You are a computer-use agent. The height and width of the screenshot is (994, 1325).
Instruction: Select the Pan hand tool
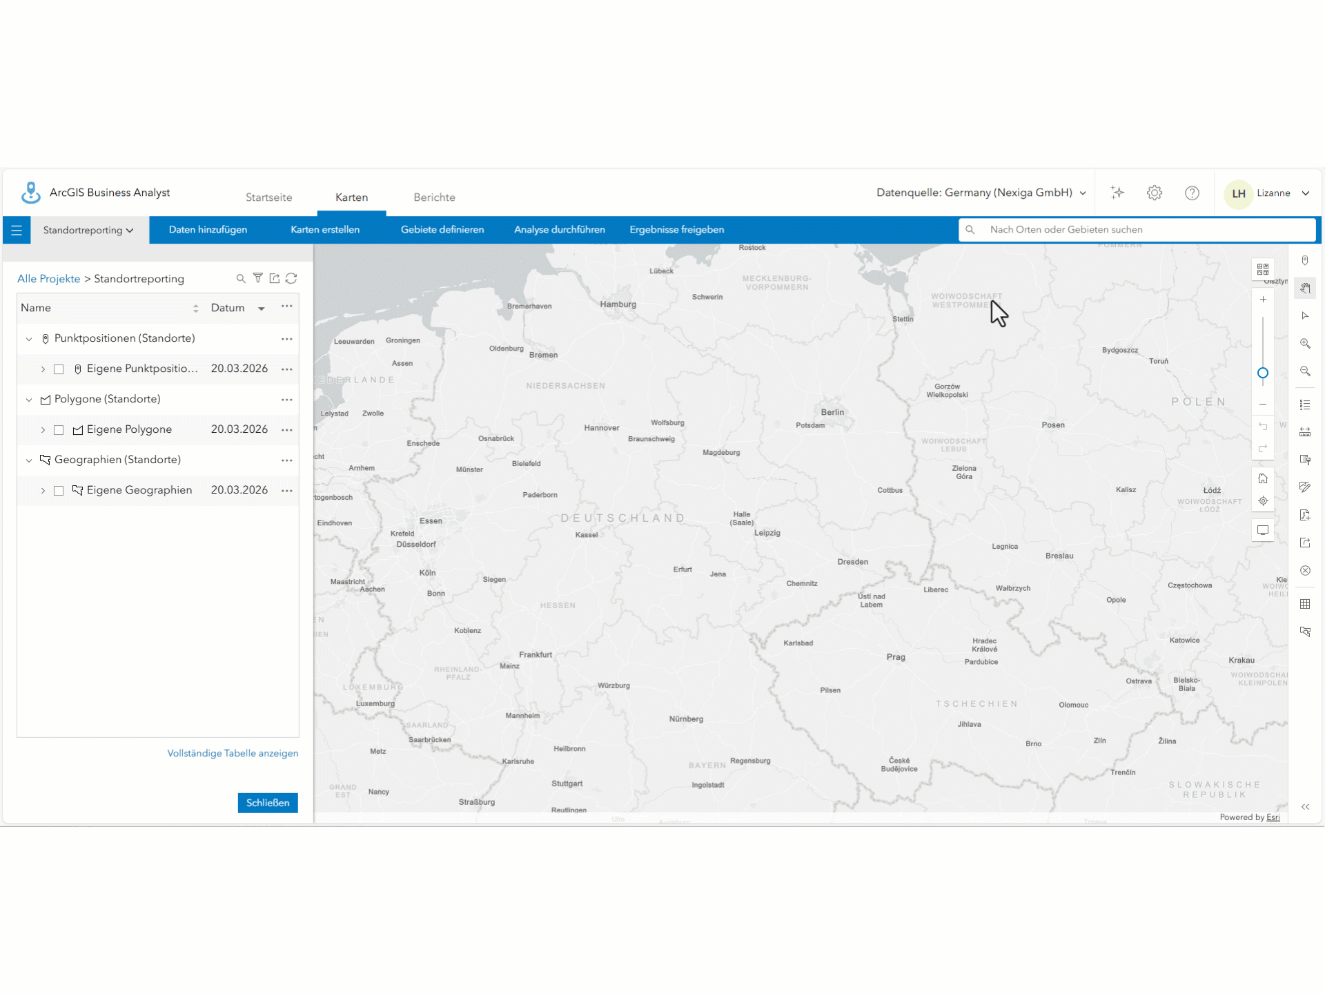[x=1305, y=289]
